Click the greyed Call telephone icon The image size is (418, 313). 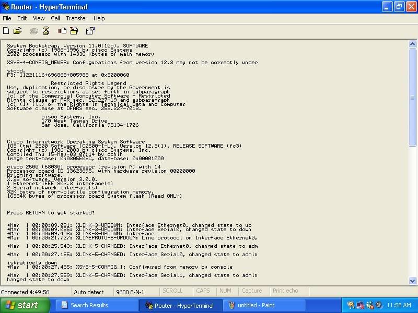pos(33,31)
